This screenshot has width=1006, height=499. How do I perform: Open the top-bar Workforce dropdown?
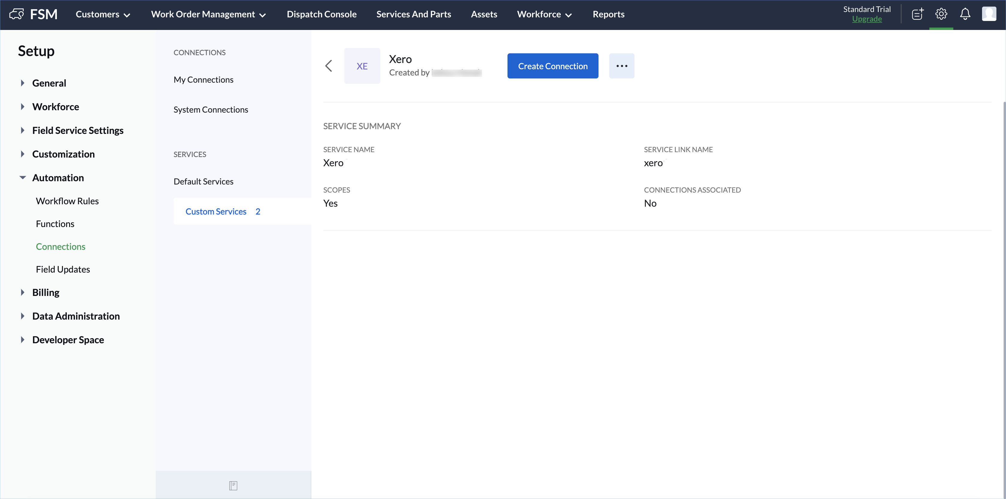pos(544,14)
